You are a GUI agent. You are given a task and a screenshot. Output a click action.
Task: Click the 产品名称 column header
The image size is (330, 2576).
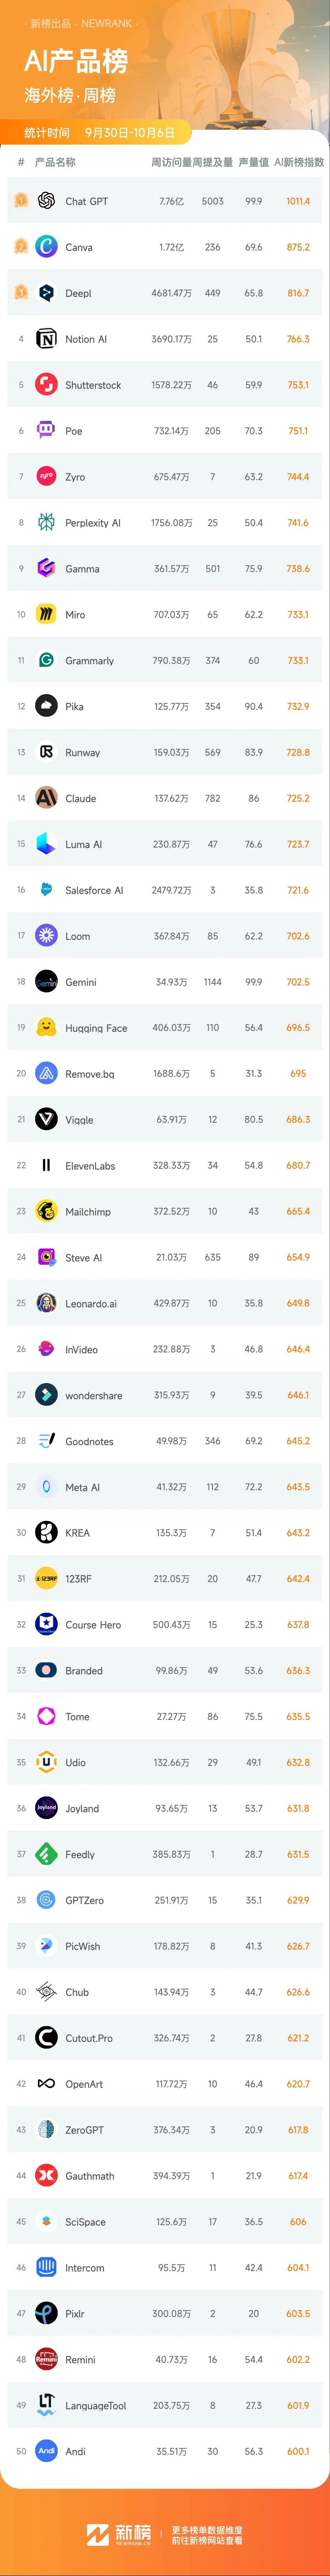(55, 162)
